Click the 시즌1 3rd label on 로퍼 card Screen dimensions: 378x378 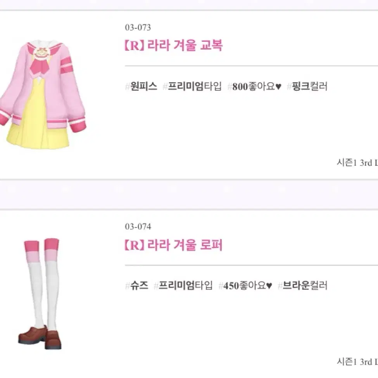tap(357, 362)
